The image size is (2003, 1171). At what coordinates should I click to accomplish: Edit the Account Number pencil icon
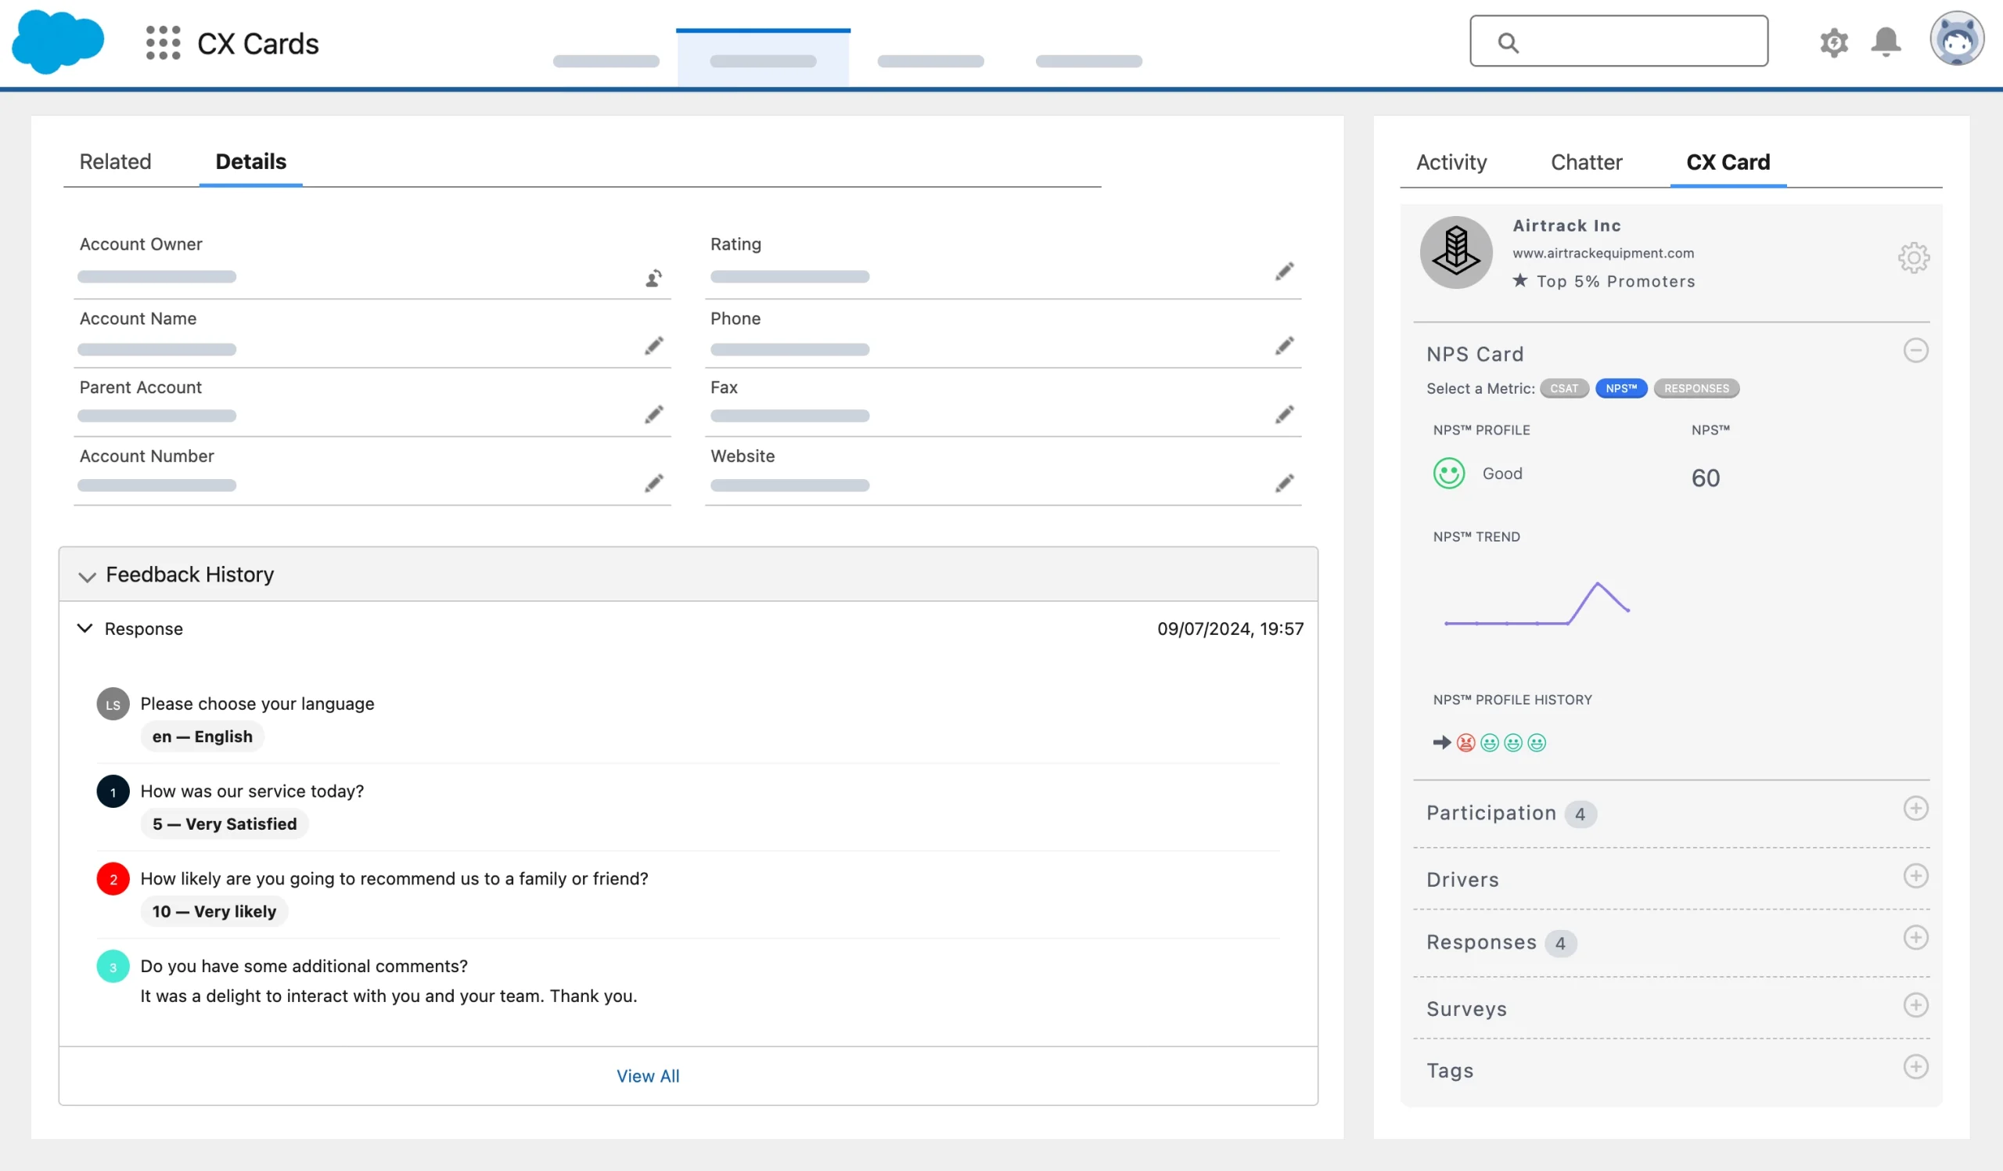(653, 483)
